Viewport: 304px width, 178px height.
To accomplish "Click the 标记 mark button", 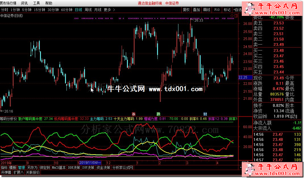I will (x=227, y=10).
